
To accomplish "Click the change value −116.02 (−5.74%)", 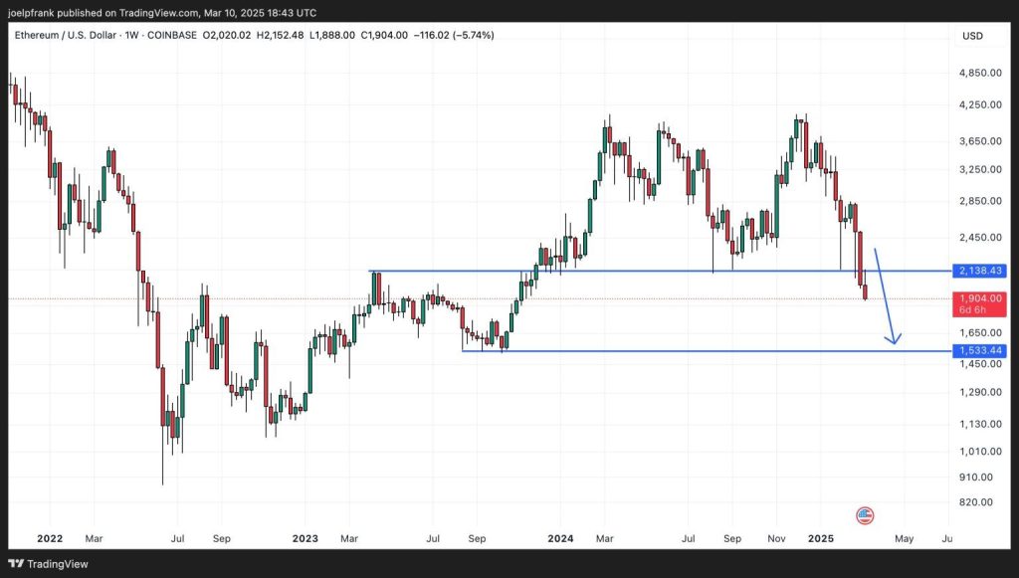I will [x=454, y=35].
